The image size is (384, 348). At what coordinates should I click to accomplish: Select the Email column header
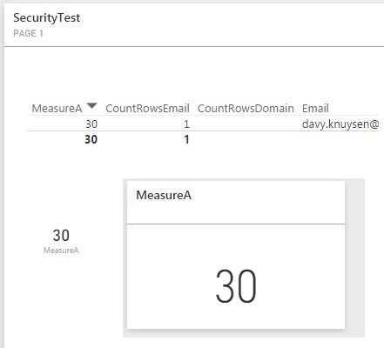[315, 109]
